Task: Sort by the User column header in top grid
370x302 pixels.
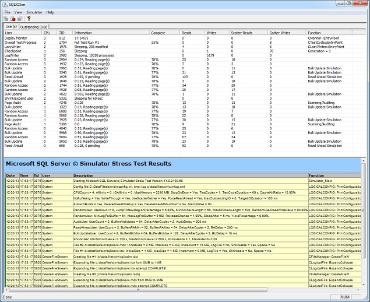Action: (22, 33)
